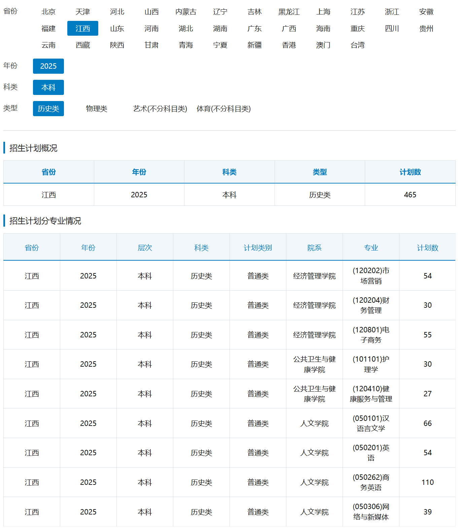This screenshot has width=458, height=532.
Task: Choose 贵州 province
Action: click(426, 29)
